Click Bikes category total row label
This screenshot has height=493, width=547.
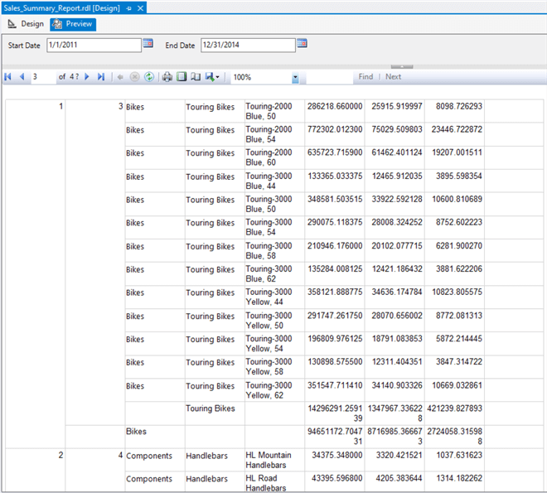tap(136, 432)
